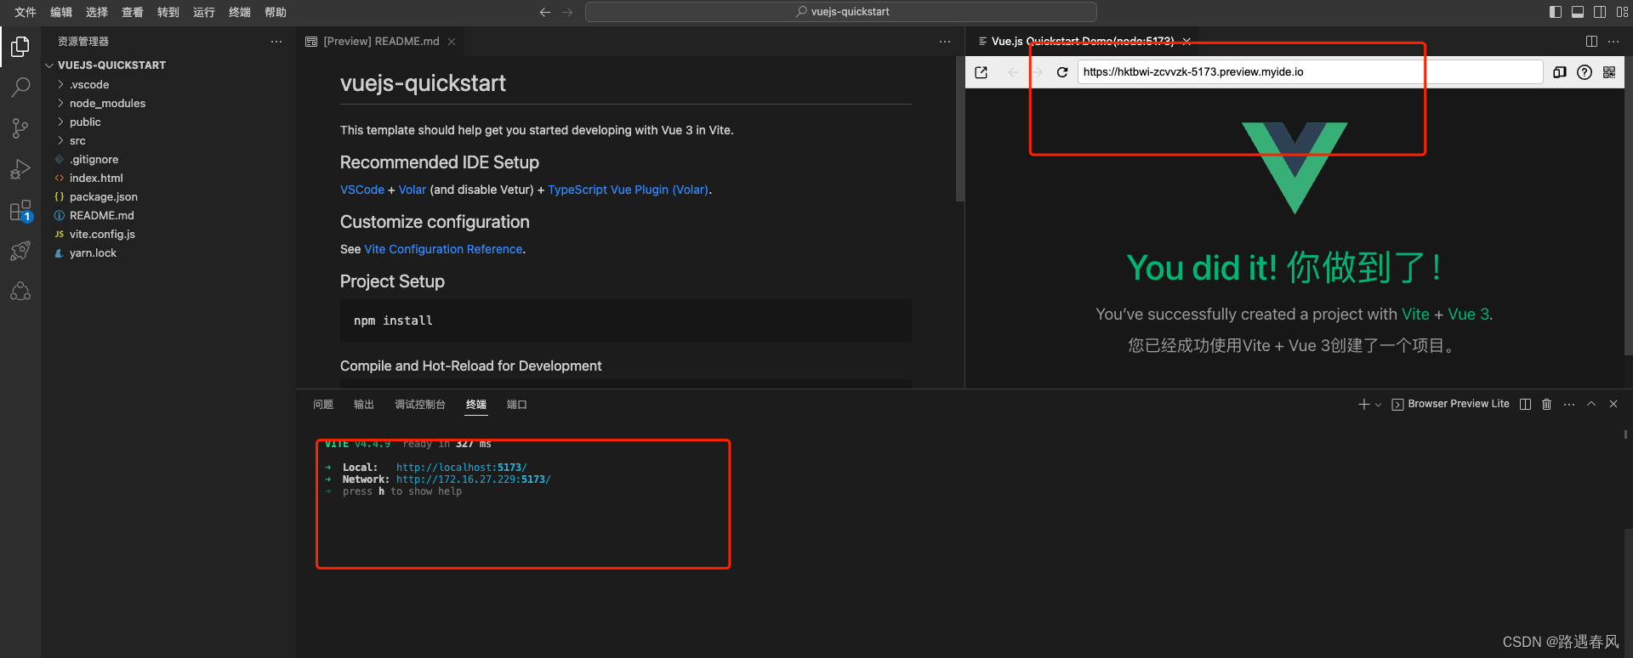Toggle bottom panel visibility

pos(1578,12)
